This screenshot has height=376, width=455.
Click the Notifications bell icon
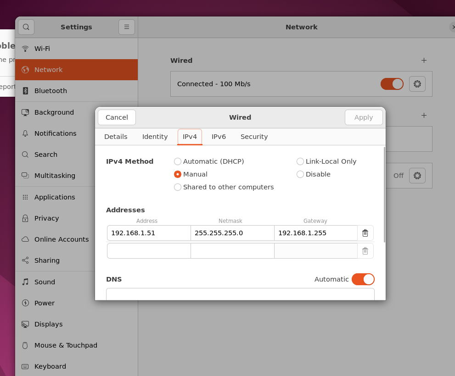[25, 133]
